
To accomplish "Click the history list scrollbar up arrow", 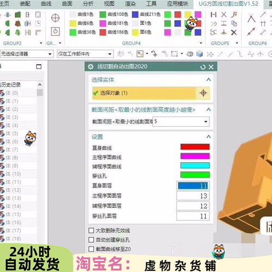I will point(40,85).
